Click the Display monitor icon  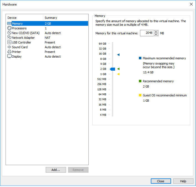[9, 57]
